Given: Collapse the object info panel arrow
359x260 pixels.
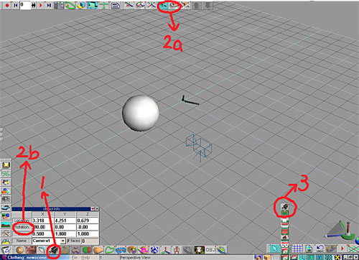Looking at the screenshot, I should pyautogui.click(x=93, y=209).
